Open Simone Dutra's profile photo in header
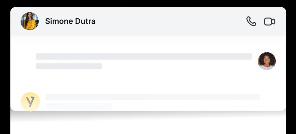 [x=30, y=21]
